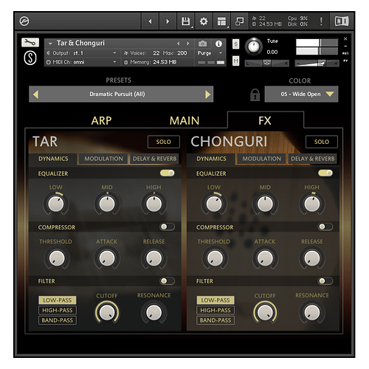This screenshot has height=369, width=369.
Task: Switch to the MAIN tab
Action: click(184, 121)
